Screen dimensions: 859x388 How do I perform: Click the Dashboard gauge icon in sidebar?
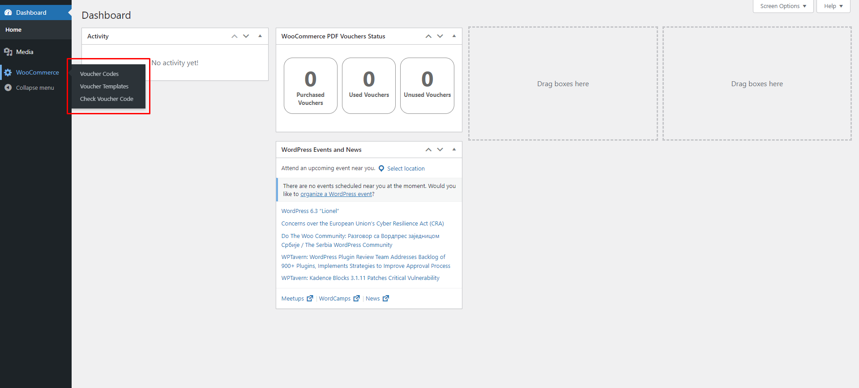8,13
